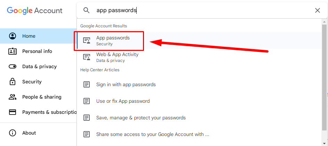Select App passwords search result
Viewport: 328px width, 146px height.
pos(113,40)
